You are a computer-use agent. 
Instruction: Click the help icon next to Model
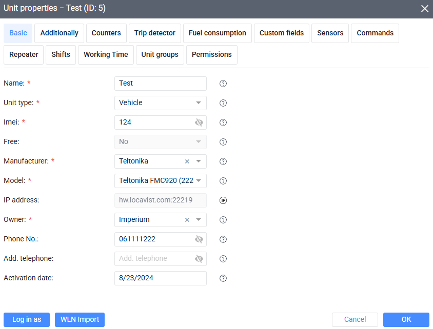223,181
